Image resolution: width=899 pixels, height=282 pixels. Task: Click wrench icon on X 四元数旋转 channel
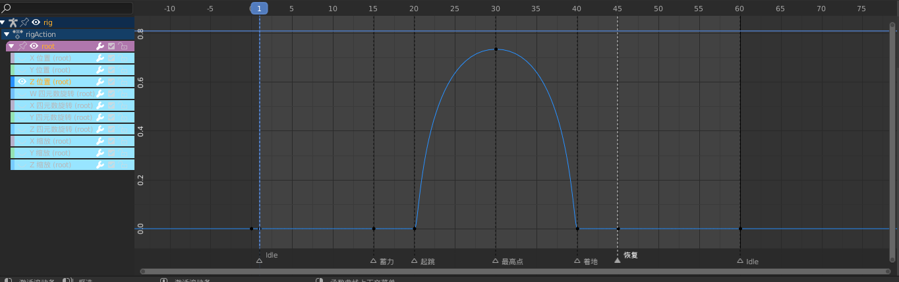point(100,105)
